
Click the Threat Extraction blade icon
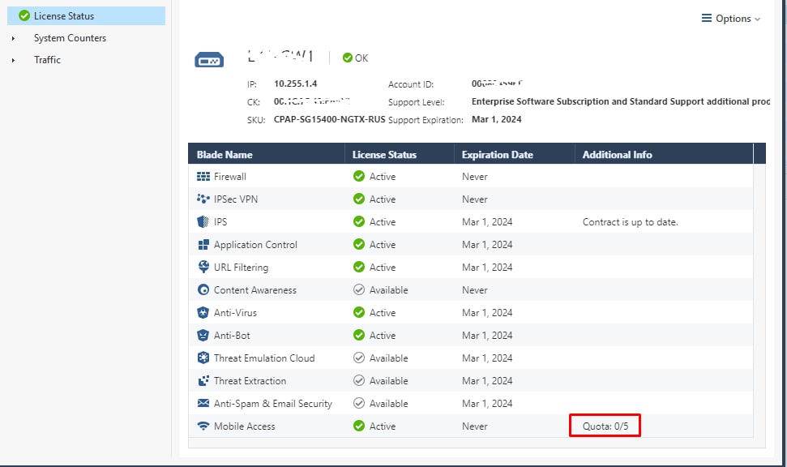coord(203,380)
